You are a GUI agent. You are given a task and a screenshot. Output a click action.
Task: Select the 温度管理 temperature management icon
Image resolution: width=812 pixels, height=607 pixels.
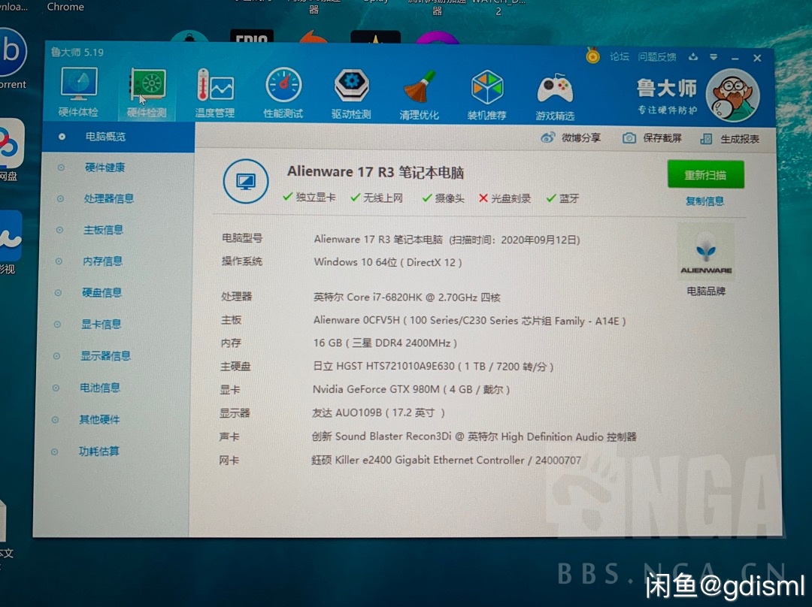[x=216, y=90]
